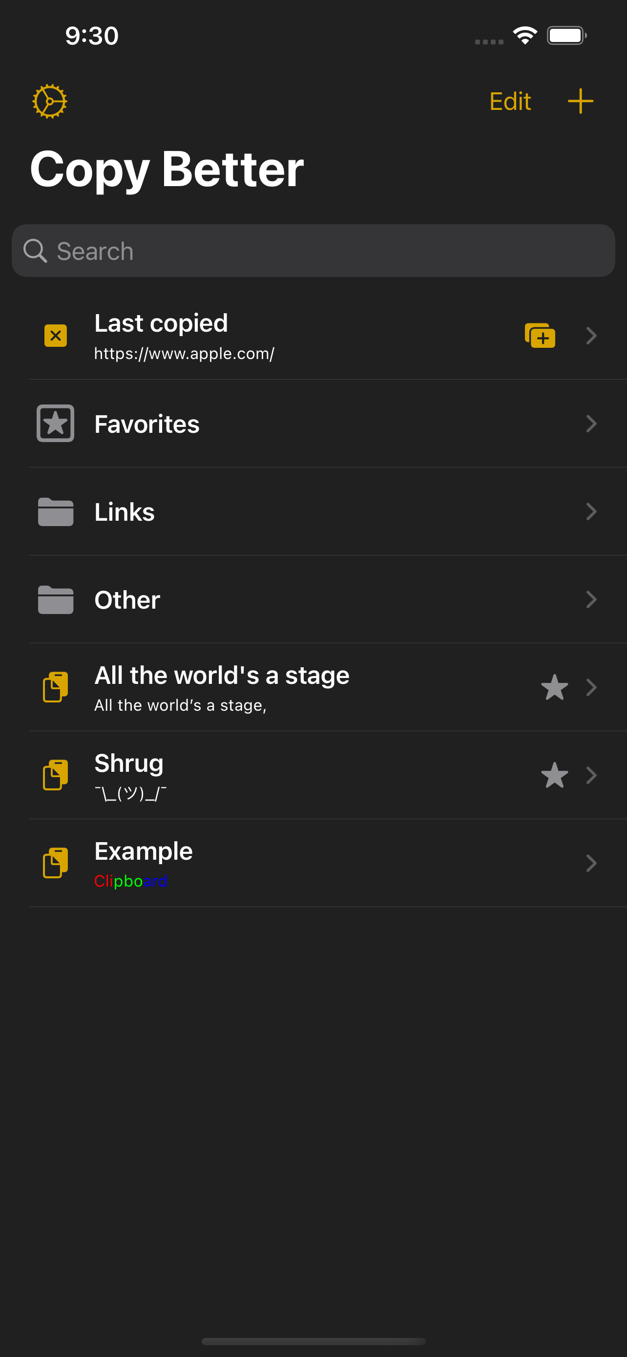This screenshot has height=1357, width=627.
Task: Copy Shrug using its clipboard icon
Action: pyautogui.click(x=55, y=775)
